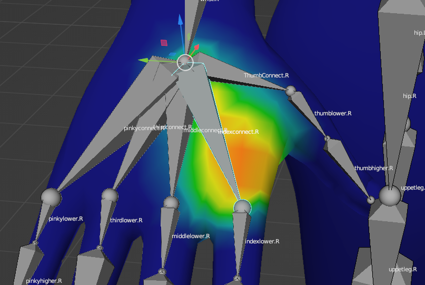Click the joint sphere above indexlower.R

[x=242, y=207]
